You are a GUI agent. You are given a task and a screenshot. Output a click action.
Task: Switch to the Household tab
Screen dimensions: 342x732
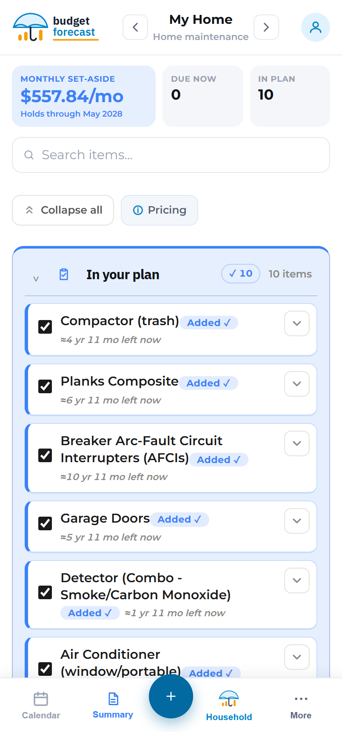click(x=229, y=706)
